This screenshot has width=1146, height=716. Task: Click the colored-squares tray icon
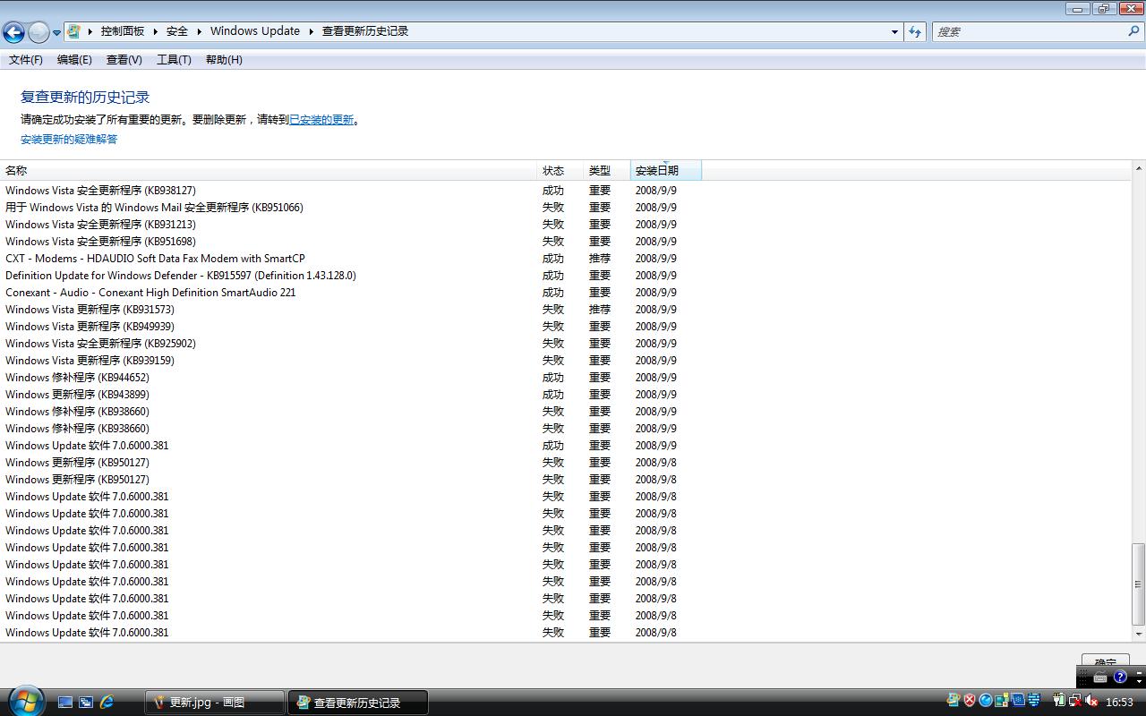(x=1002, y=701)
